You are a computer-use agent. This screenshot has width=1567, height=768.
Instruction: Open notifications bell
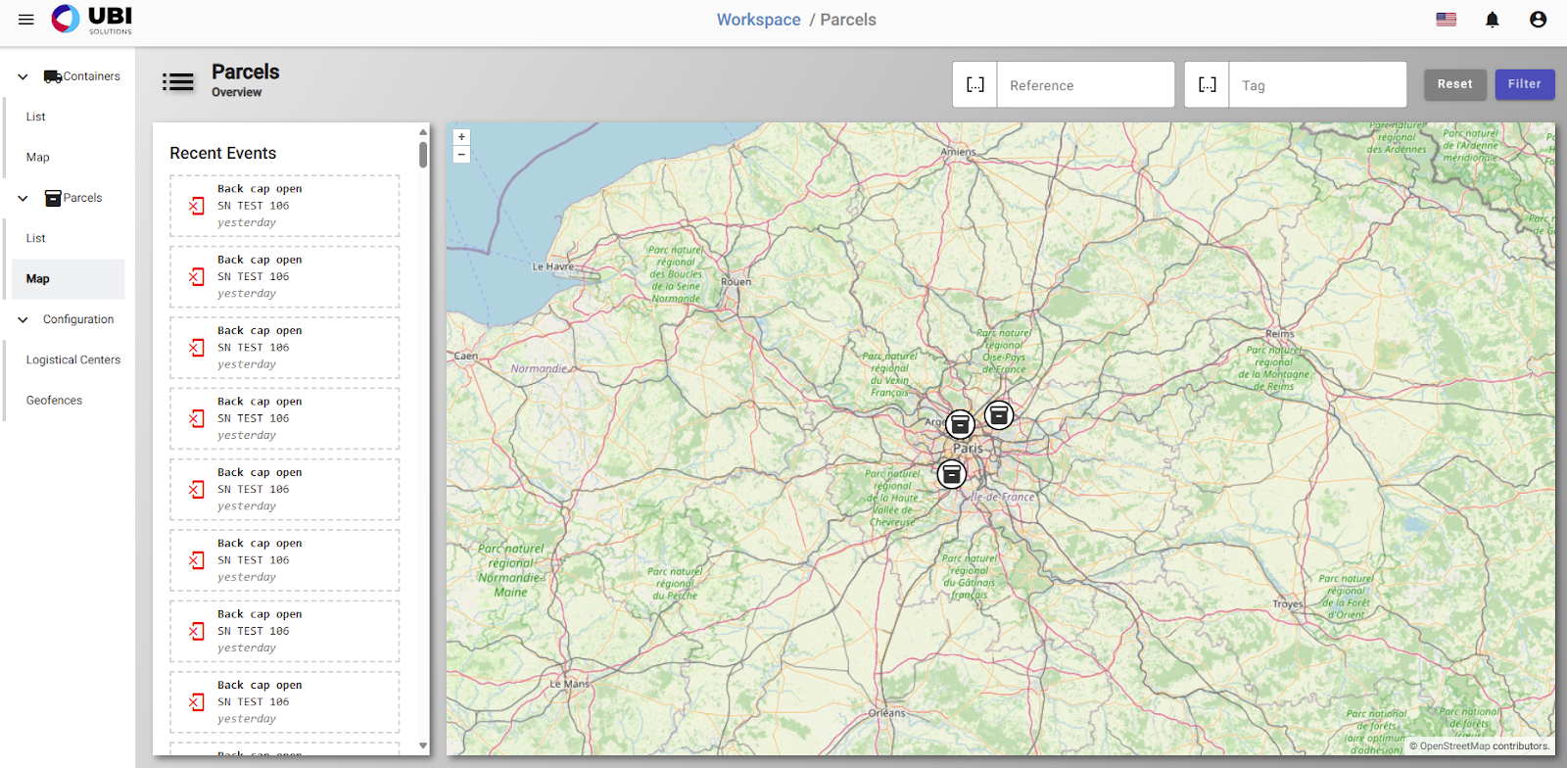tap(1493, 20)
